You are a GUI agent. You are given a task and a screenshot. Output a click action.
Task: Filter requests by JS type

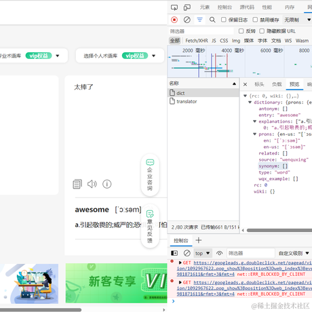pos(214,41)
